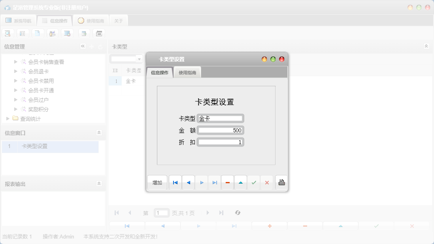
Task: Open the record list icon in the toolbar
Action: pos(23,33)
